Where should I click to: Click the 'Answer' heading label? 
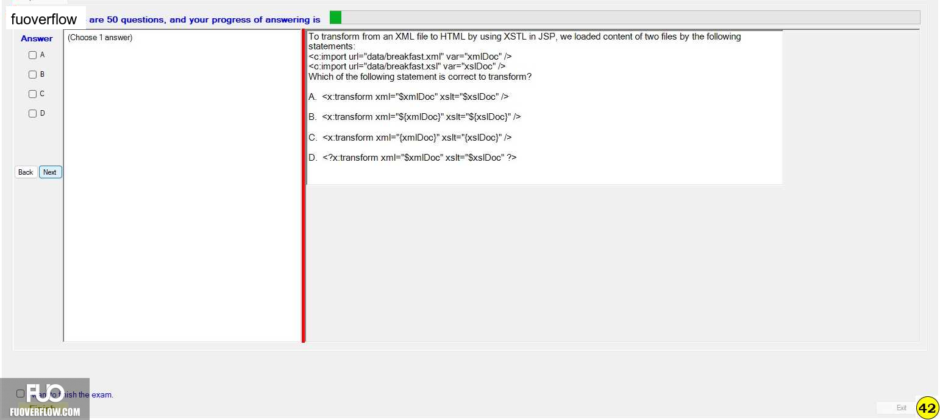tap(37, 38)
